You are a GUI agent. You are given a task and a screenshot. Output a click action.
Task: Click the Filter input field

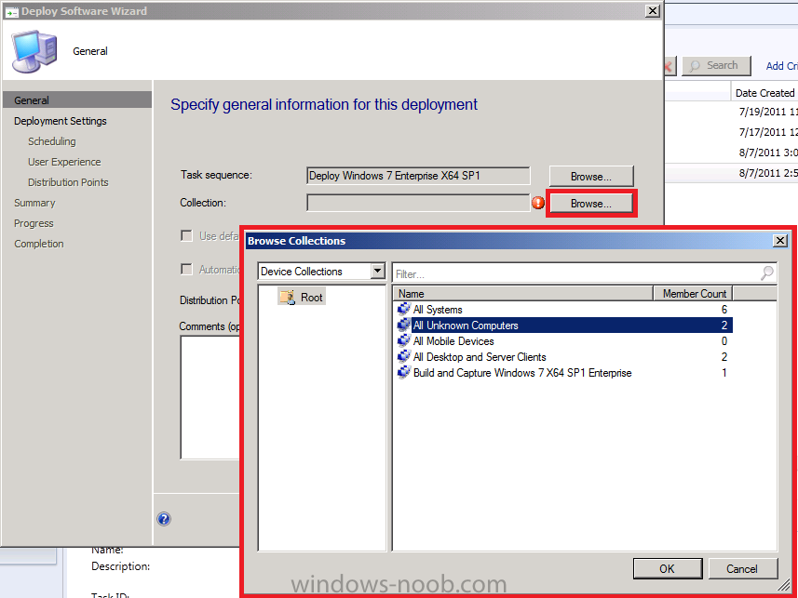[x=584, y=273]
